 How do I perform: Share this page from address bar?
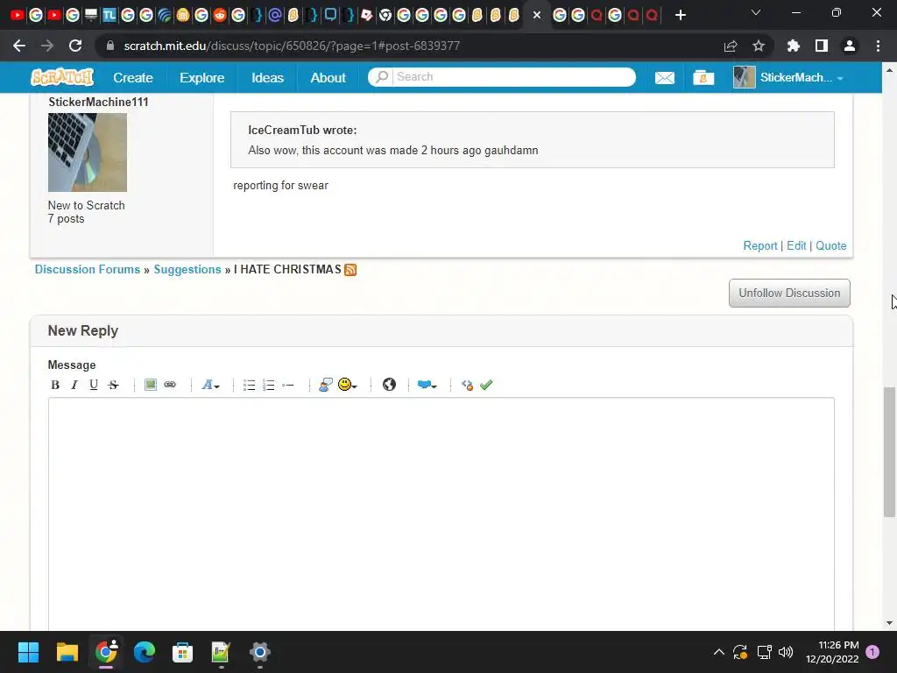click(731, 46)
